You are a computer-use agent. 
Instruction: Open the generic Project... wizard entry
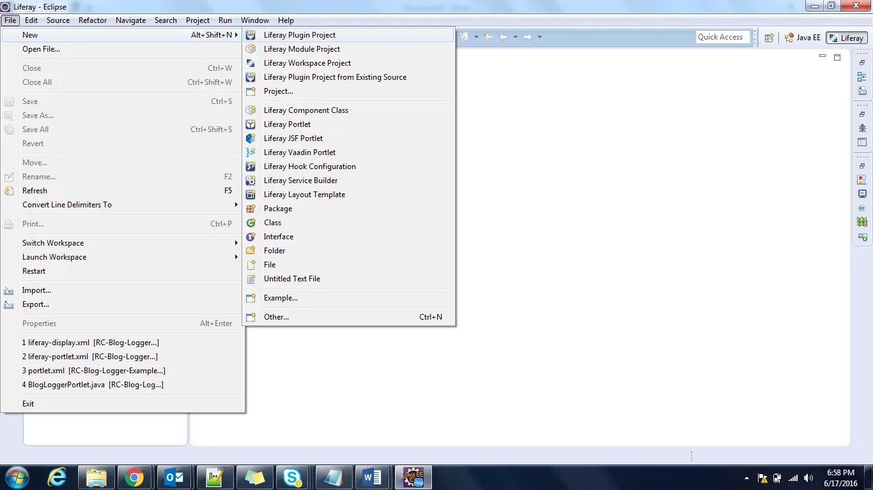click(348, 91)
